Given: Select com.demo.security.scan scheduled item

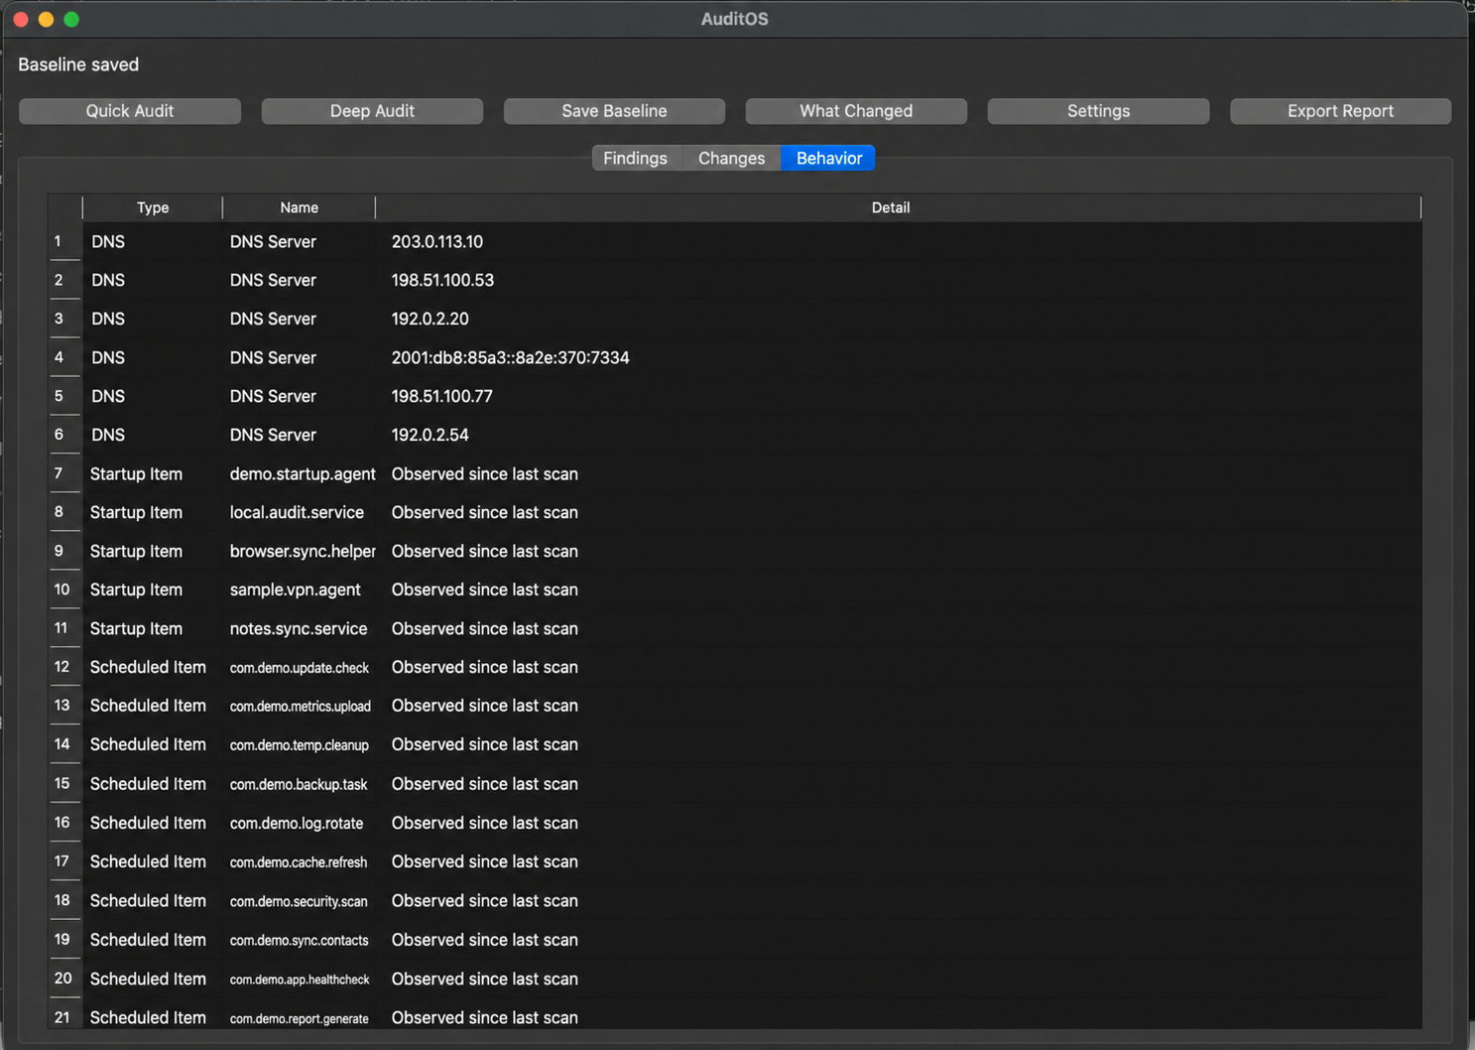Looking at the screenshot, I should click(x=299, y=901).
